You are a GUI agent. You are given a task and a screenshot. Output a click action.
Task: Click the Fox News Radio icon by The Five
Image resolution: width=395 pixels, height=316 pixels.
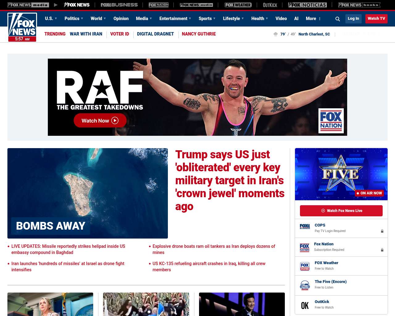click(x=305, y=285)
